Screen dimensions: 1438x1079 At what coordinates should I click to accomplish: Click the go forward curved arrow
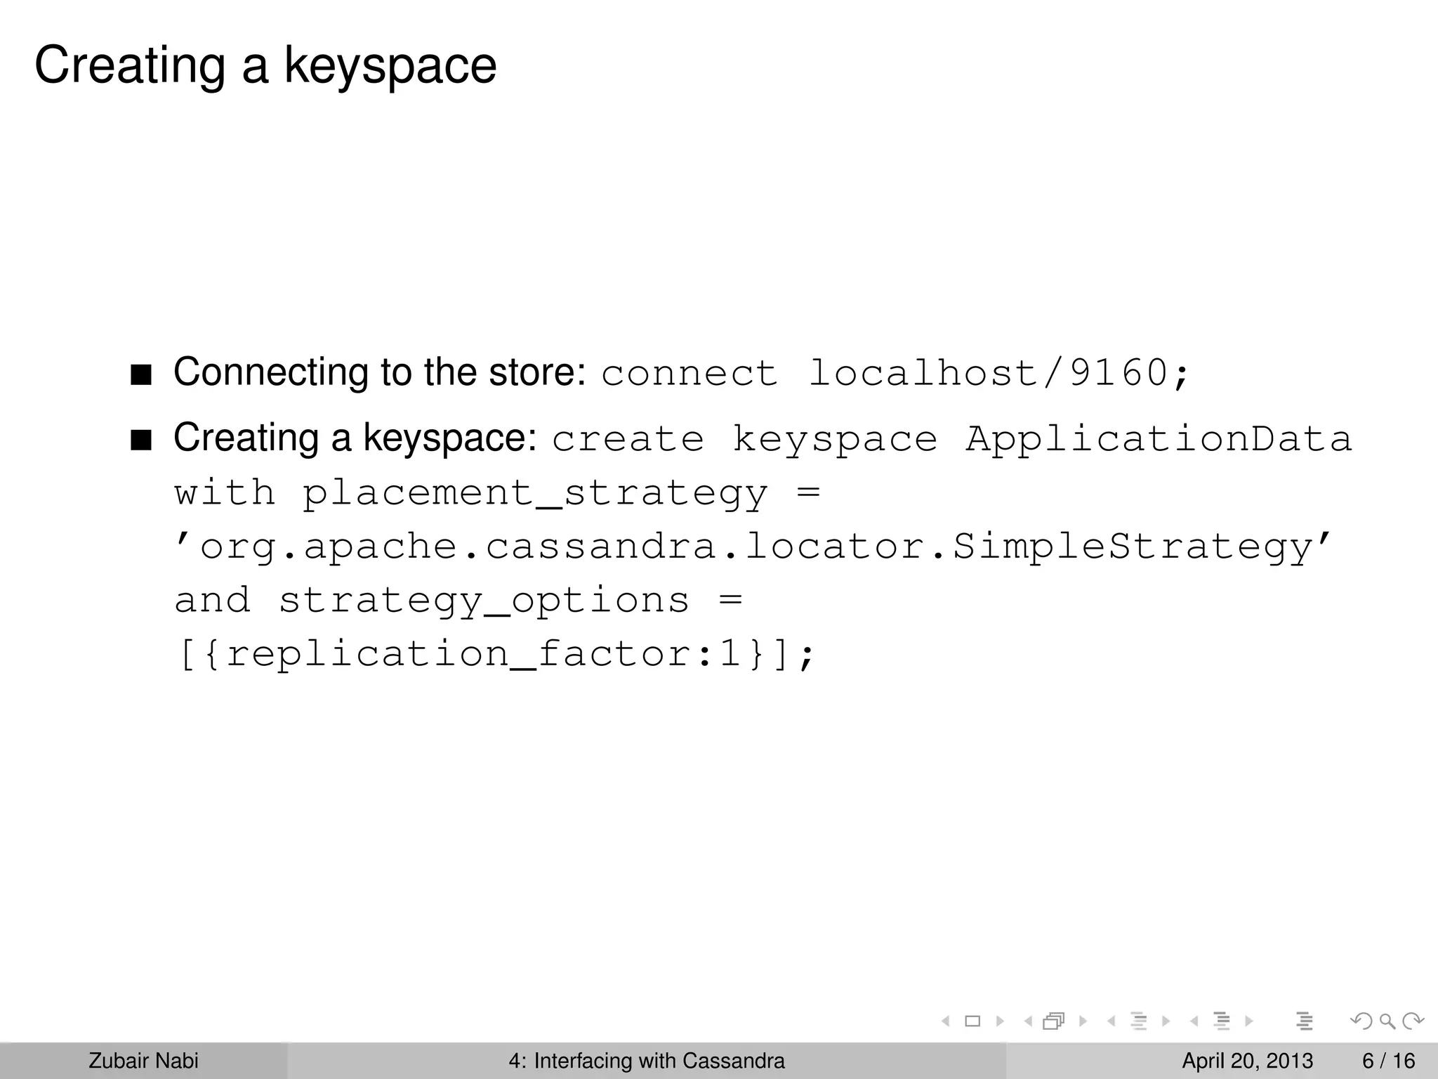coord(1413,1021)
